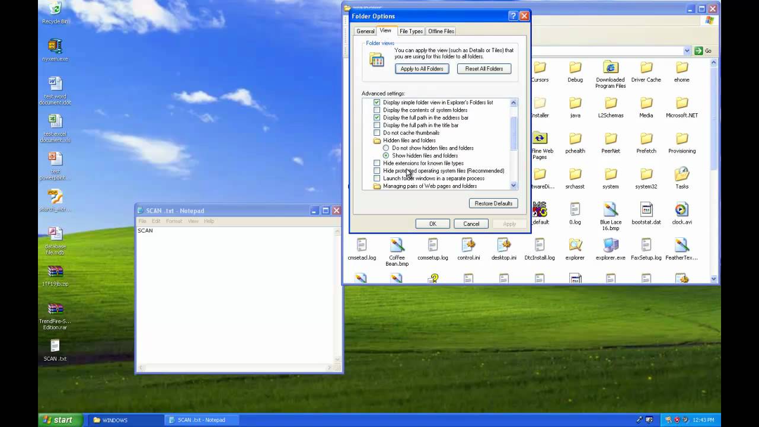759x427 pixels.
Task: Select the ehome folder
Action: pos(682,72)
